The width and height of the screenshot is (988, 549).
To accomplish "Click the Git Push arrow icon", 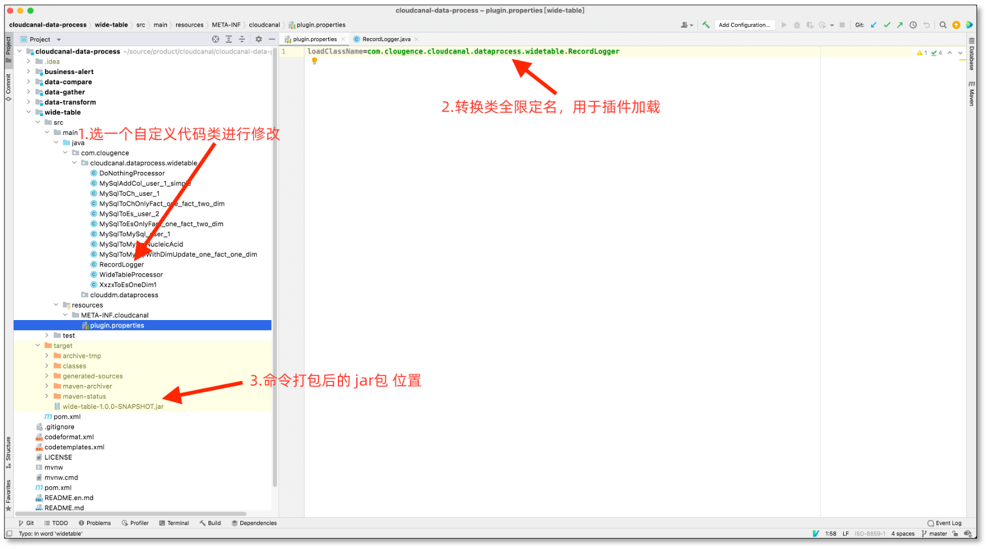I will 900,25.
